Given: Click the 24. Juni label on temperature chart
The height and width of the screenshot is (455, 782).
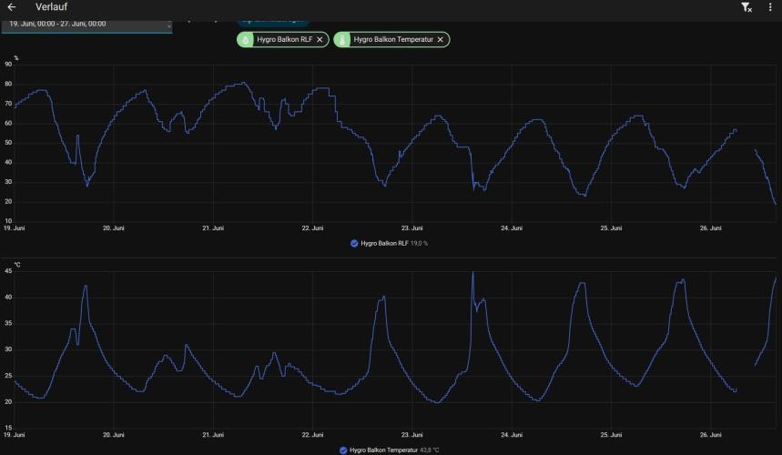Looking at the screenshot, I should 512,435.
